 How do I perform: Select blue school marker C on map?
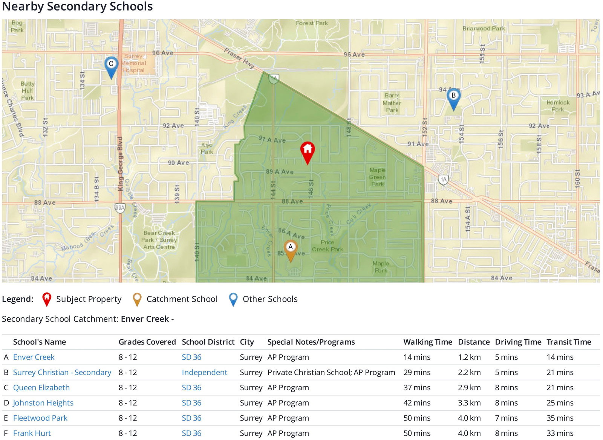(x=111, y=68)
